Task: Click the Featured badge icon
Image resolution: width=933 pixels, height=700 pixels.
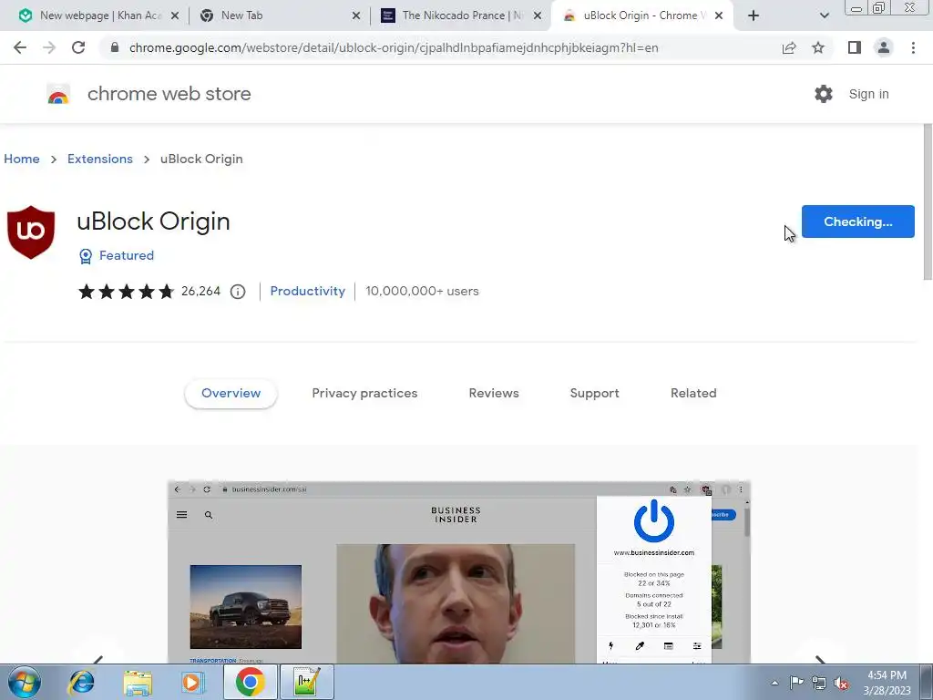Action: (x=86, y=256)
